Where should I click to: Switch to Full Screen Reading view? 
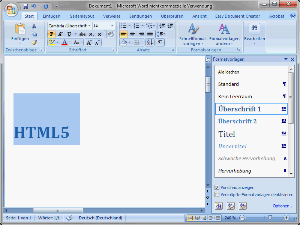197,218
